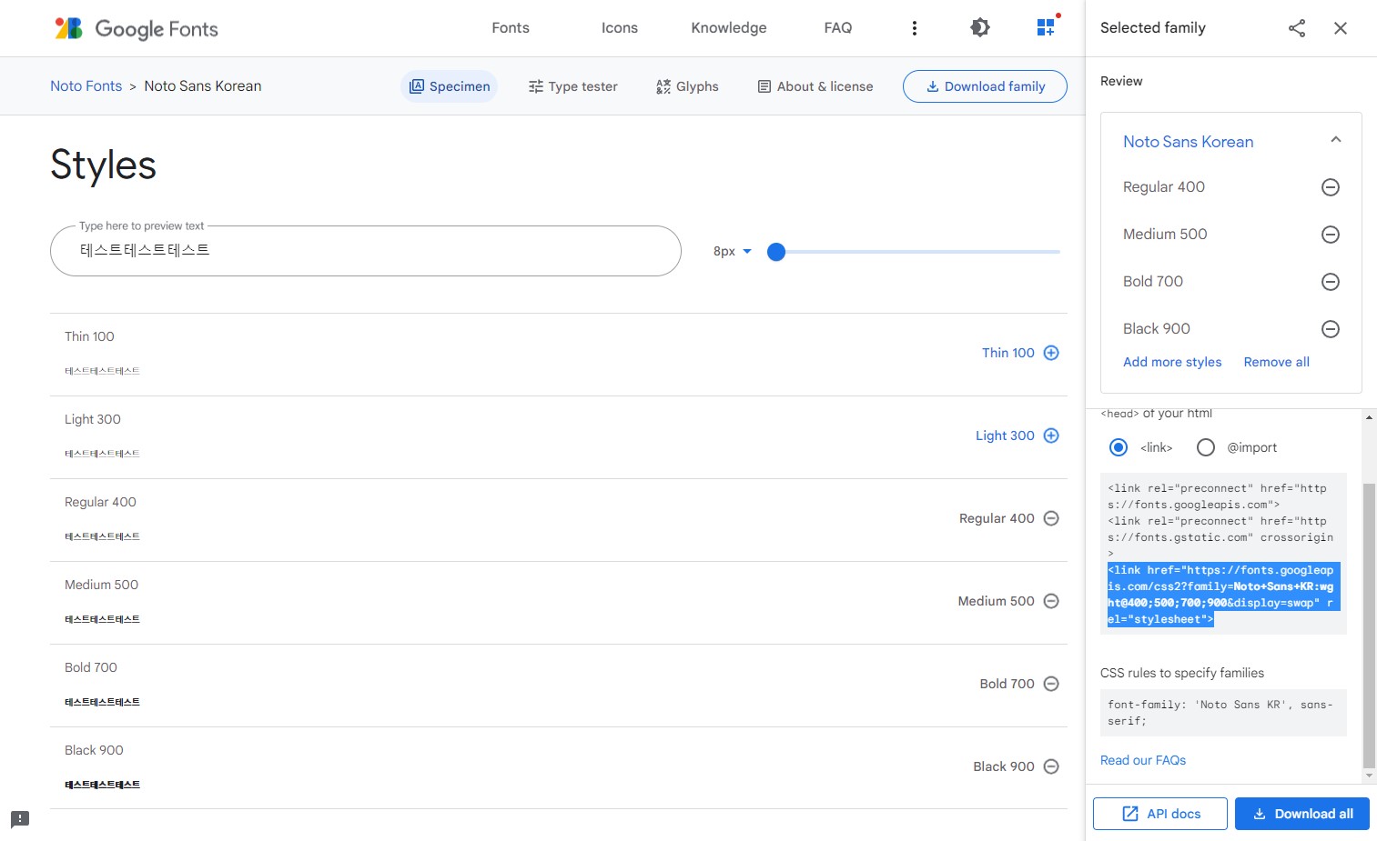Click the preview text input field
This screenshot has height=841, width=1377.
coord(366,251)
